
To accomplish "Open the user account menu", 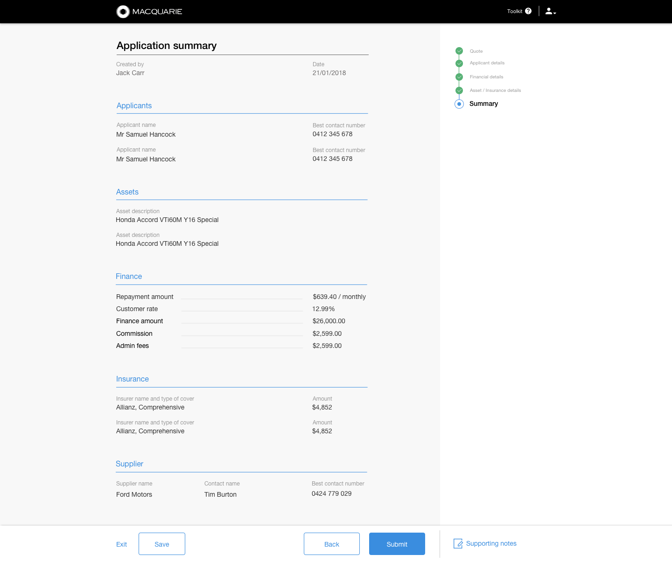I will [x=551, y=11].
